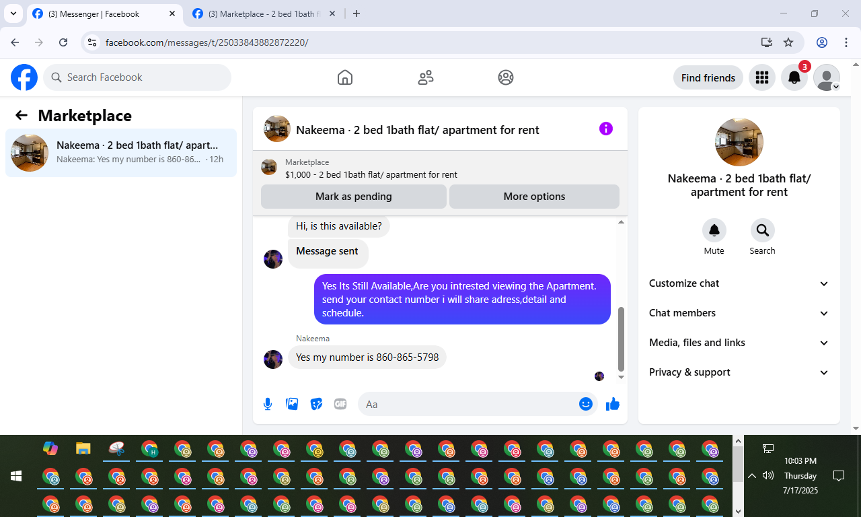Open the Windows notification center icon

[x=839, y=476]
